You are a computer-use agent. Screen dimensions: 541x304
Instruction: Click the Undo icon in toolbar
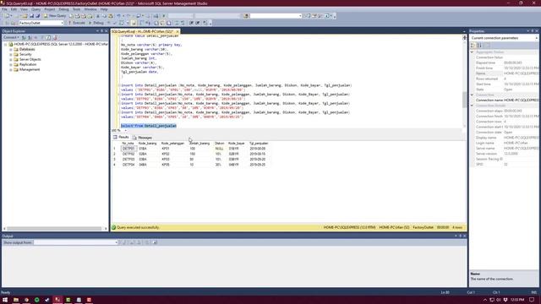[x=118, y=16]
